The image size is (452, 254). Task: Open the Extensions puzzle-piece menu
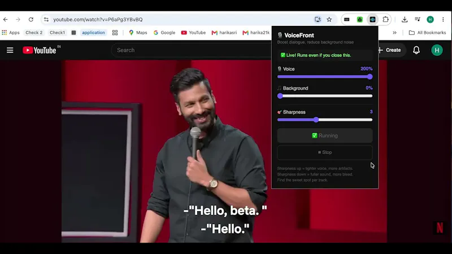385,20
